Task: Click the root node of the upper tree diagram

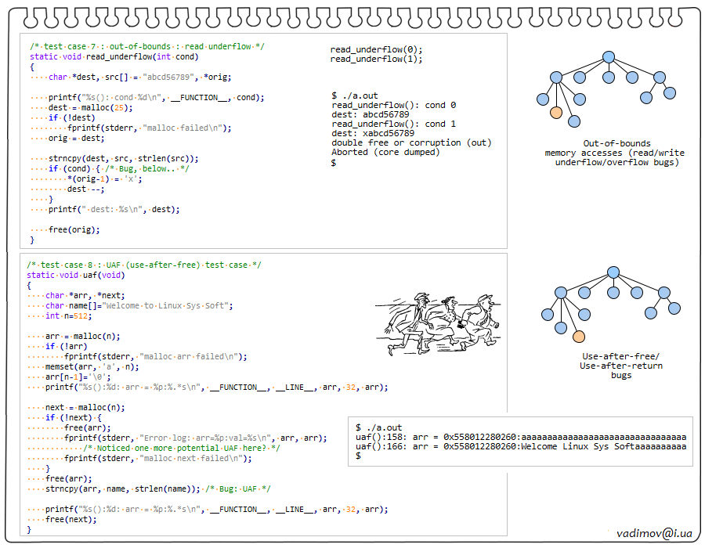Action: (x=607, y=56)
